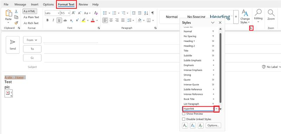This screenshot has height=134, width=281.
Task: Select the Format Painter brush
Action: point(16,23)
